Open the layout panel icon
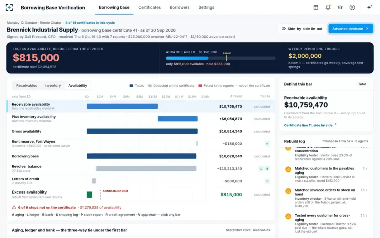 [x=316, y=7]
